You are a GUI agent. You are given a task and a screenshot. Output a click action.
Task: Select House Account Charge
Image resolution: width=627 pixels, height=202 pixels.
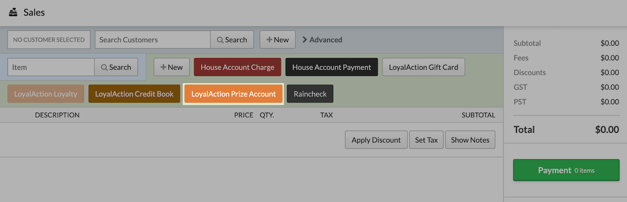tap(237, 67)
